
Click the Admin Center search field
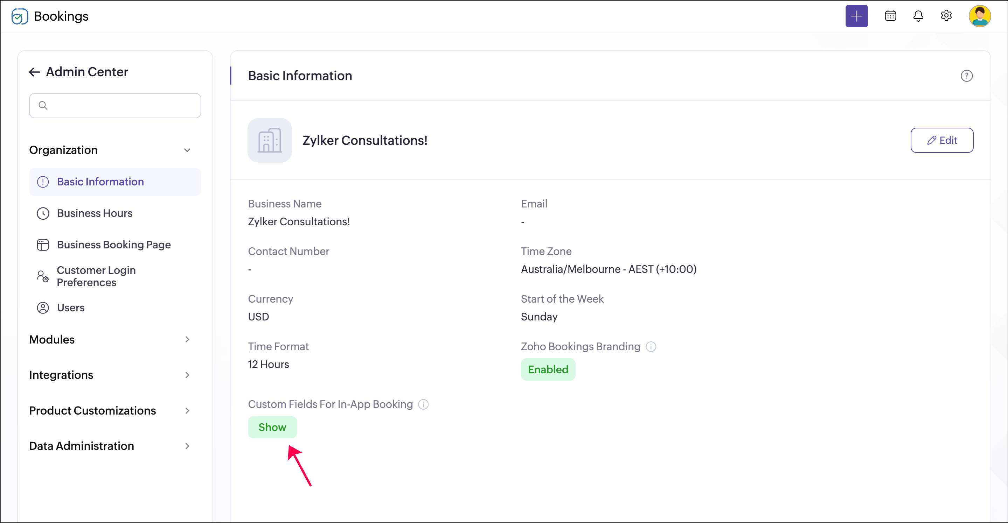(x=115, y=106)
